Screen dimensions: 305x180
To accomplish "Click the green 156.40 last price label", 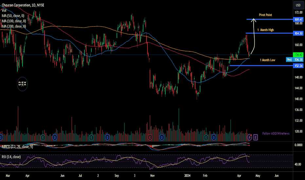I will pyautogui.click(x=298, y=55).
